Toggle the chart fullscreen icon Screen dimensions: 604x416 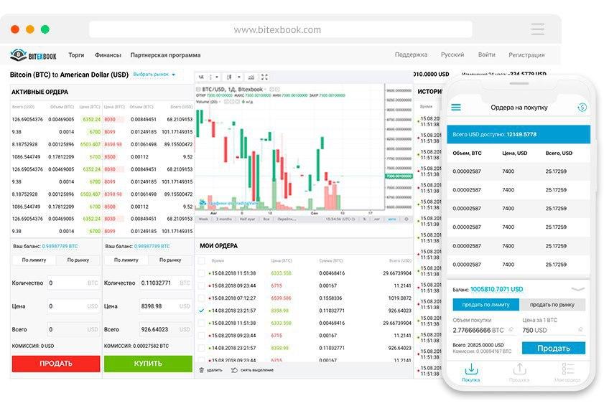pos(264,77)
